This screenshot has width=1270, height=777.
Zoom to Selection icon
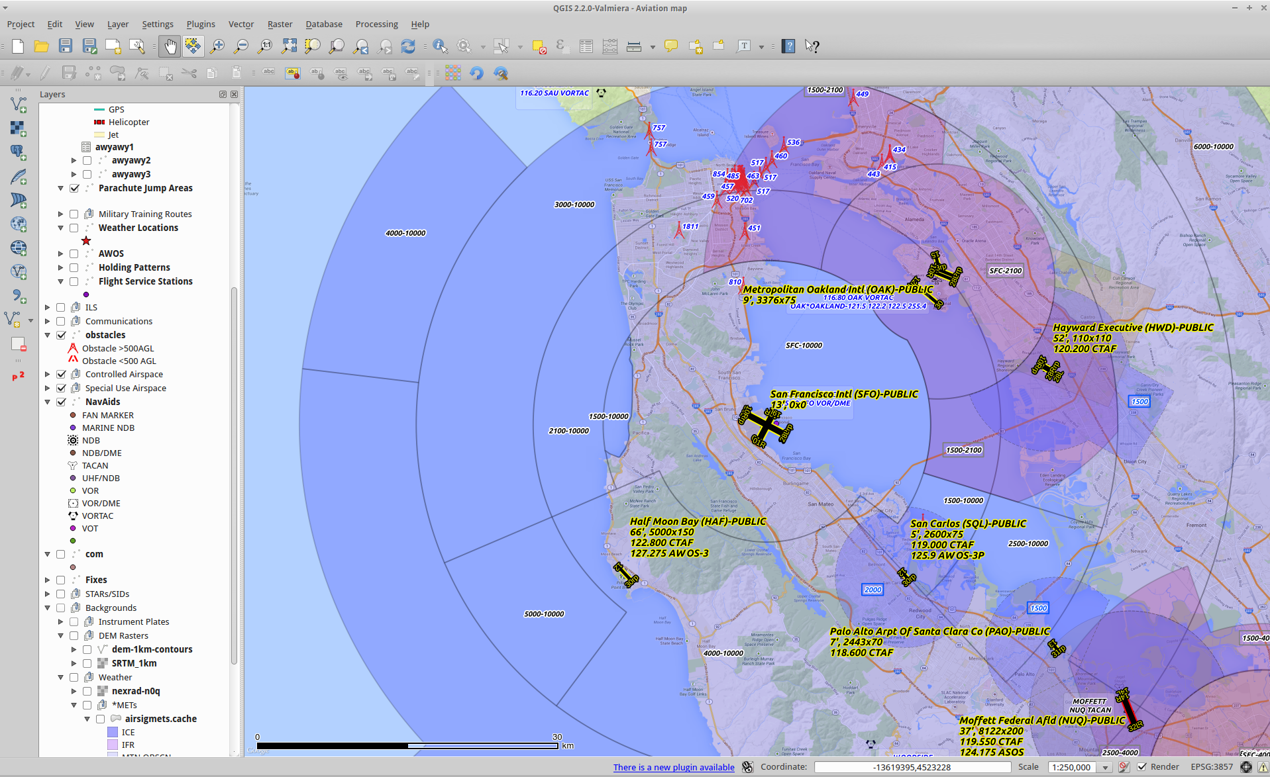pyautogui.click(x=313, y=46)
